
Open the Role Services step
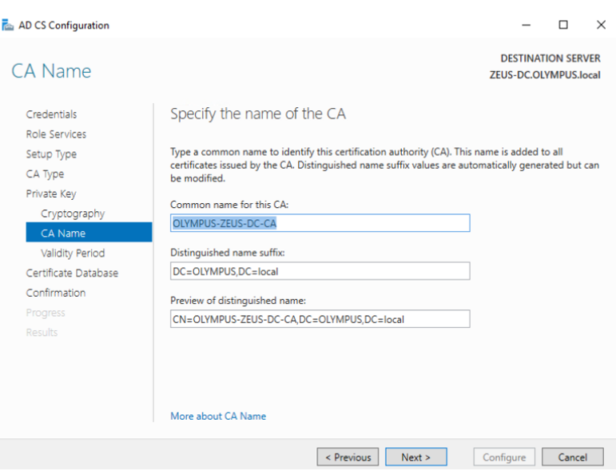coord(56,134)
